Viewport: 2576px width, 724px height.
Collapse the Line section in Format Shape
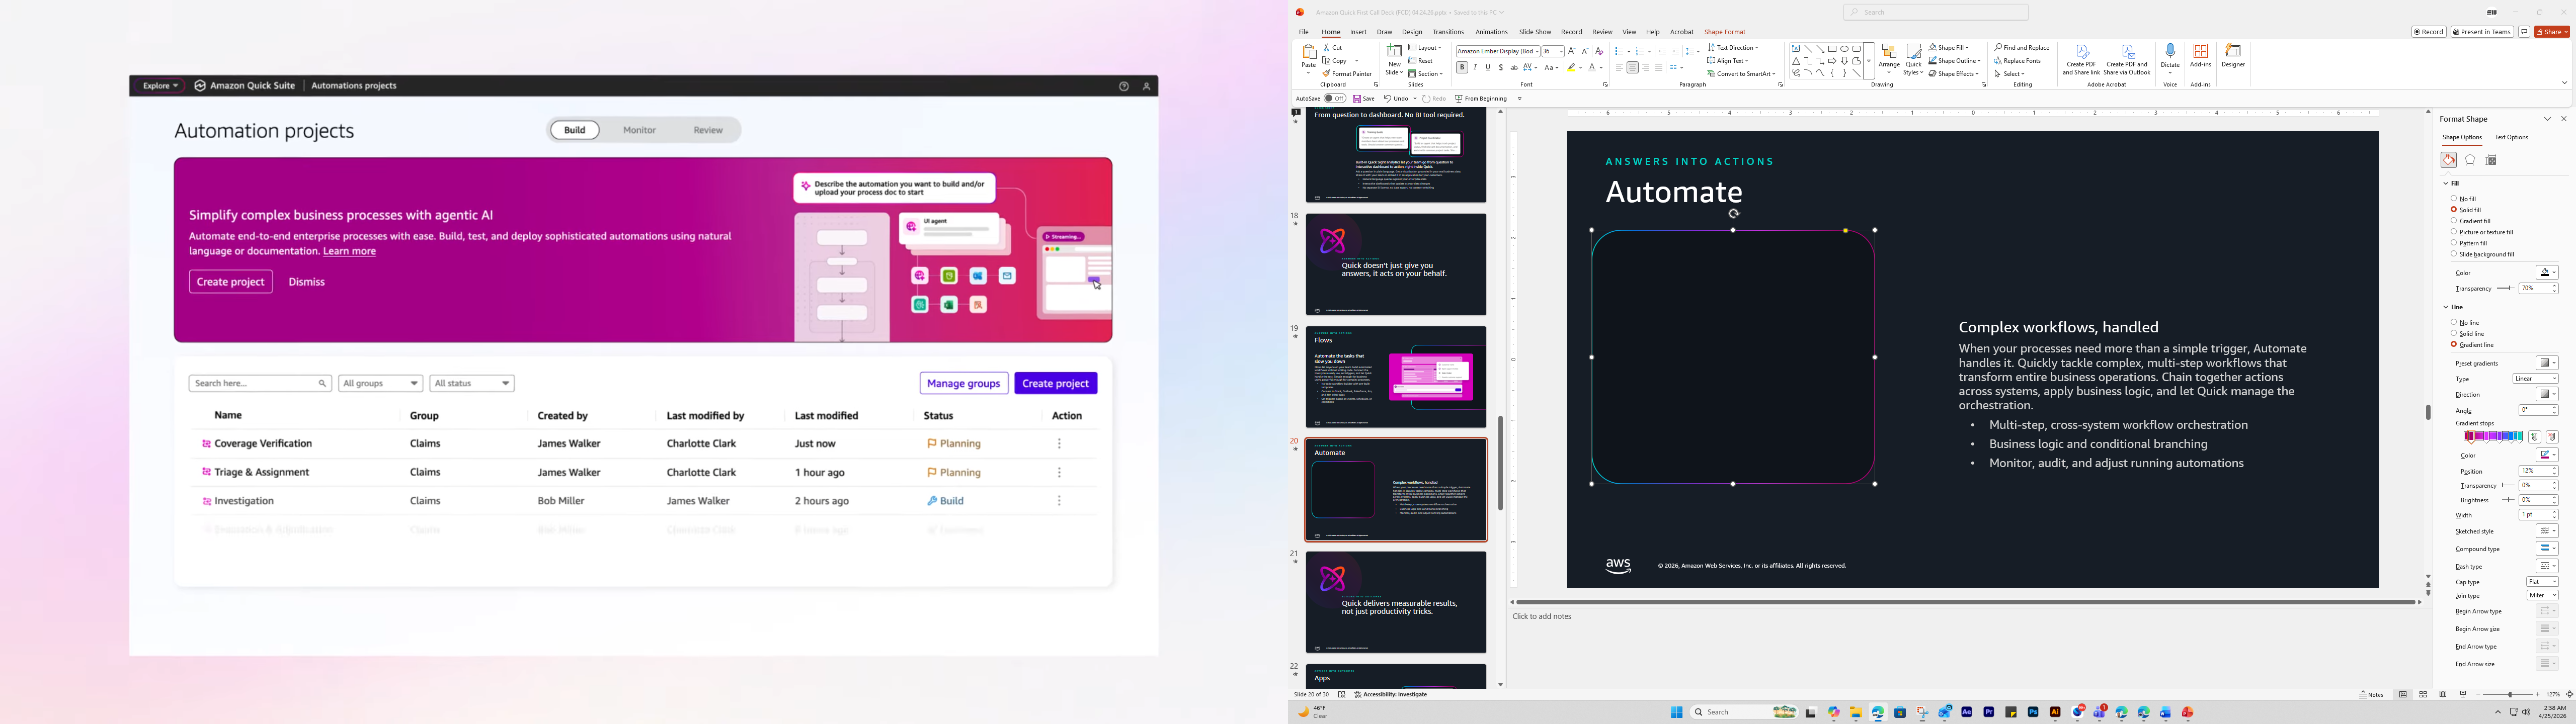pos(2446,308)
